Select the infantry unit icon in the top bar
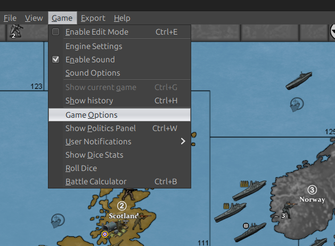335x246 pixels. pos(17,30)
